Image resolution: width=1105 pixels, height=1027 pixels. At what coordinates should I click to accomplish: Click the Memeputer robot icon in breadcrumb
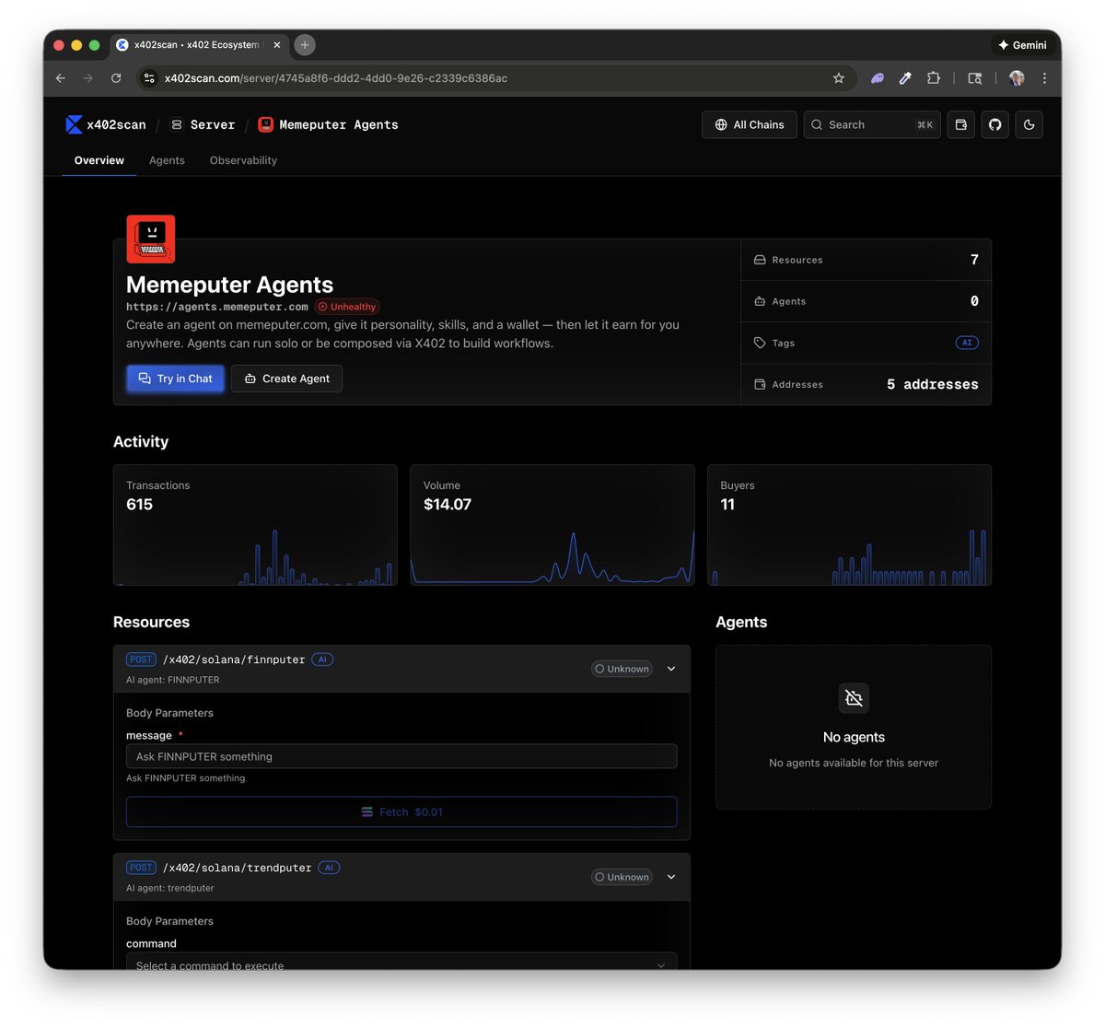pyautogui.click(x=266, y=124)
